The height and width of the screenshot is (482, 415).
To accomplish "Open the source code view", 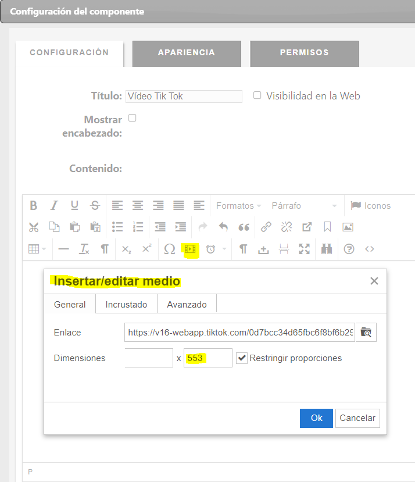I will click(x=370, y=249).
